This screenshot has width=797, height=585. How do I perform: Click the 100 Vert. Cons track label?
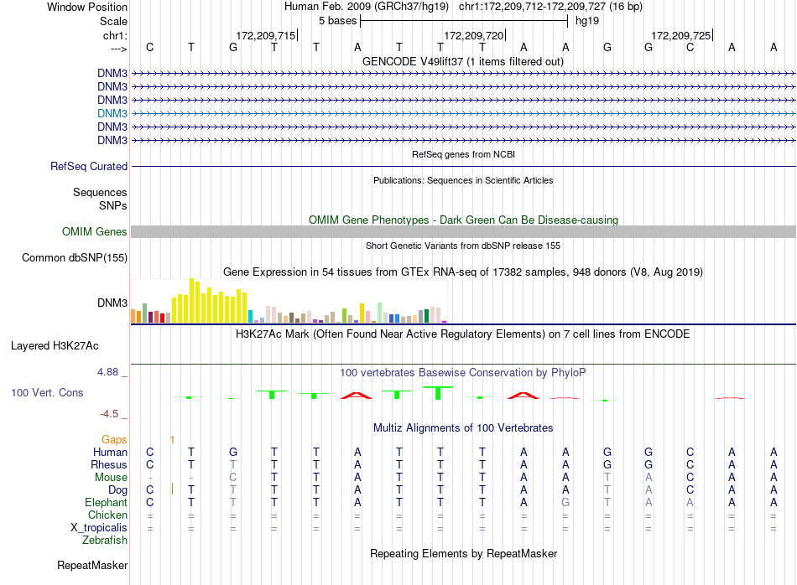tap(47, 392)
